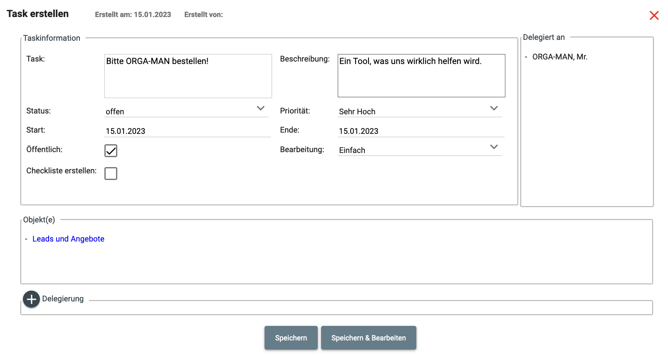Image resolution: width=668 pixels, height=355 pixels.
Task: Select ORGA-MAN, Mr. in Delegiert an list
Action: point(560,57)
